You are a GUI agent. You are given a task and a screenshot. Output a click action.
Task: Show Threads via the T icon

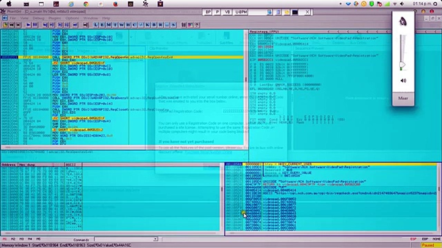pos(115,25)
